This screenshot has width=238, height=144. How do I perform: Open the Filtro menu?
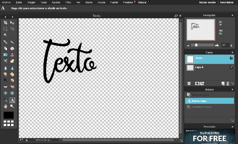coord(68,2)
